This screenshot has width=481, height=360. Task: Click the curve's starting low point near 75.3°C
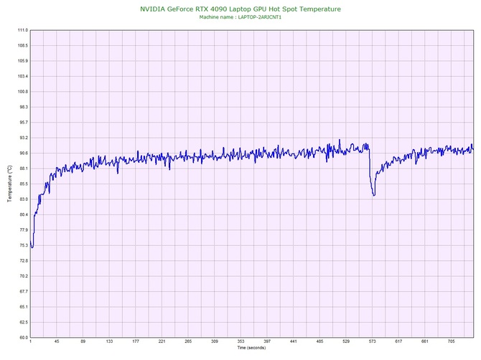point(32,247)
